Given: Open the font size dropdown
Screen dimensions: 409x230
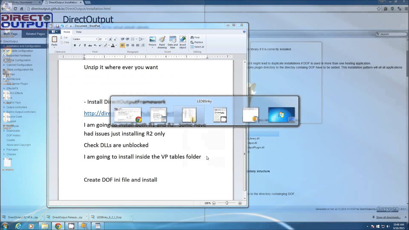Looking at the screenshot, I should [x=106, y=39].
